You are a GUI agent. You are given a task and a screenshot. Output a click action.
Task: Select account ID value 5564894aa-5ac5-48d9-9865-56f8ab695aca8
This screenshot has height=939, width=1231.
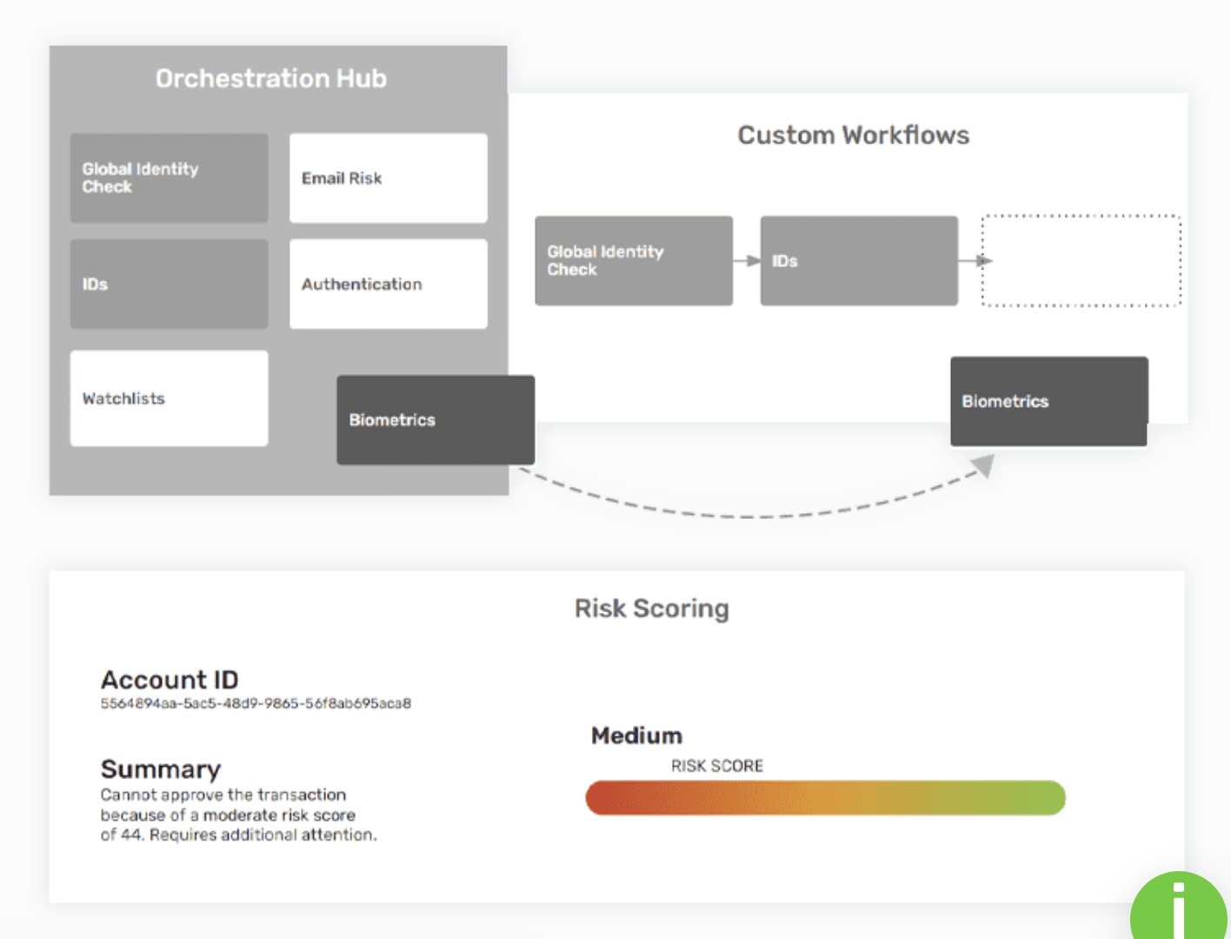point(256,703)
